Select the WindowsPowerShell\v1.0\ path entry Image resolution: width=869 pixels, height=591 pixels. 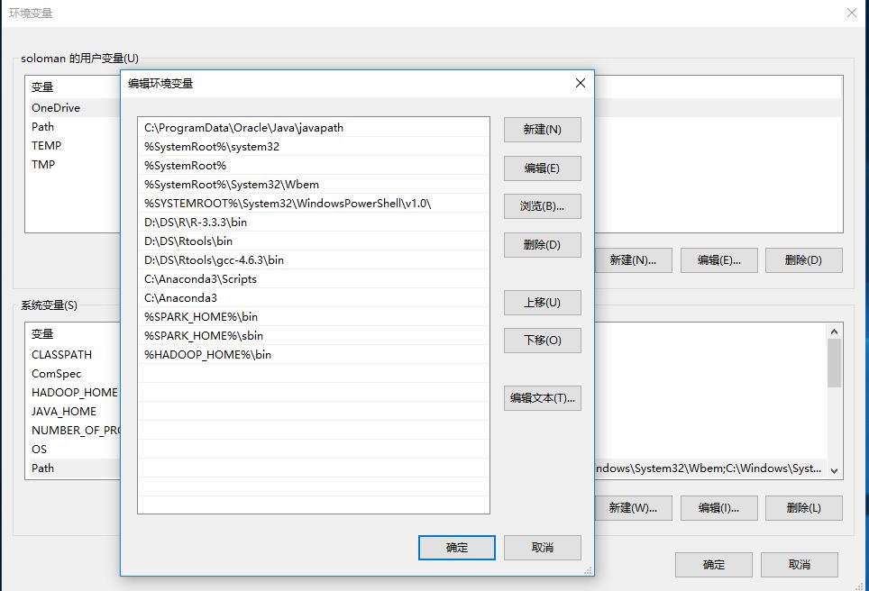tap(314, 203)
